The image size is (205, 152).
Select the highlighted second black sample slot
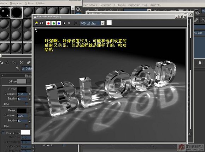(x=17, y=12)
